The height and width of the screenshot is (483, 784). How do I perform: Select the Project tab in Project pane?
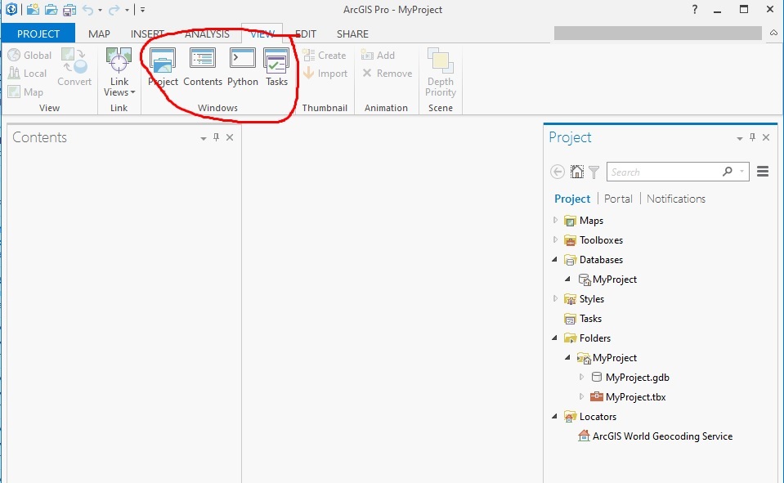[572, 199]
